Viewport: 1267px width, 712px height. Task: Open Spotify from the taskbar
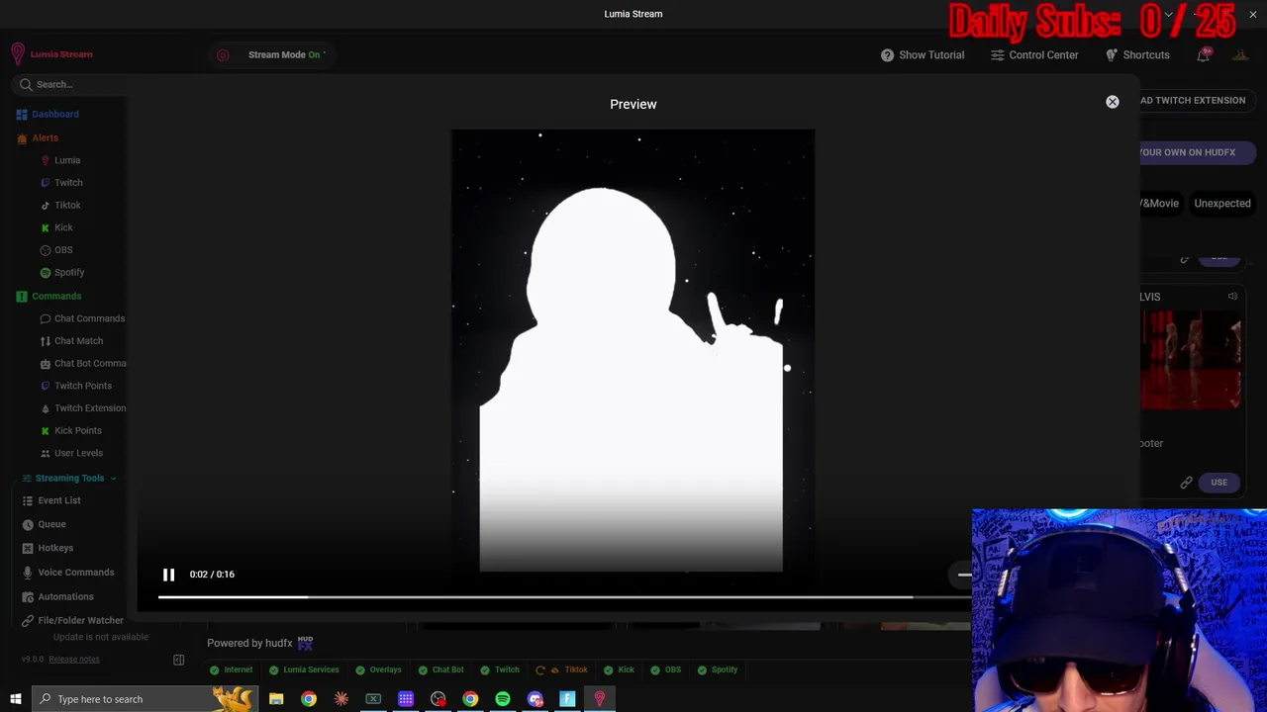tap(503, 699)
